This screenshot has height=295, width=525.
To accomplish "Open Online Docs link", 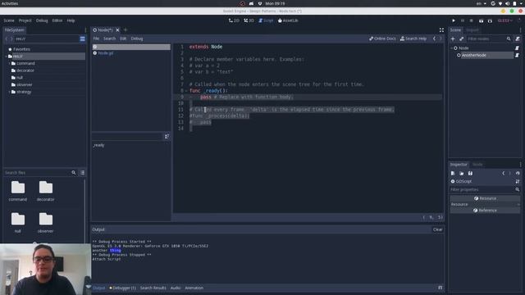I will (x=382, y=39).
